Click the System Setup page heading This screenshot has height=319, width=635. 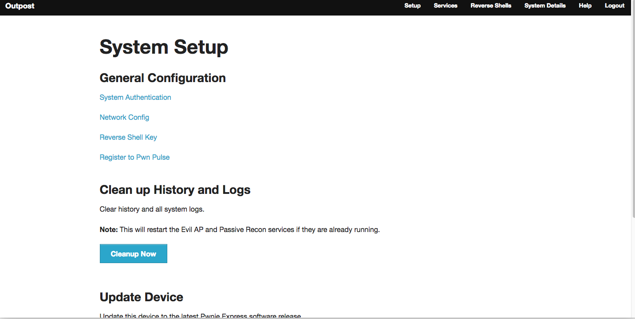click(164, 47)
